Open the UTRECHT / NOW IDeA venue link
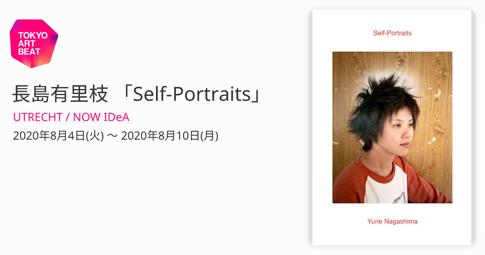 [x=71, y=117]
